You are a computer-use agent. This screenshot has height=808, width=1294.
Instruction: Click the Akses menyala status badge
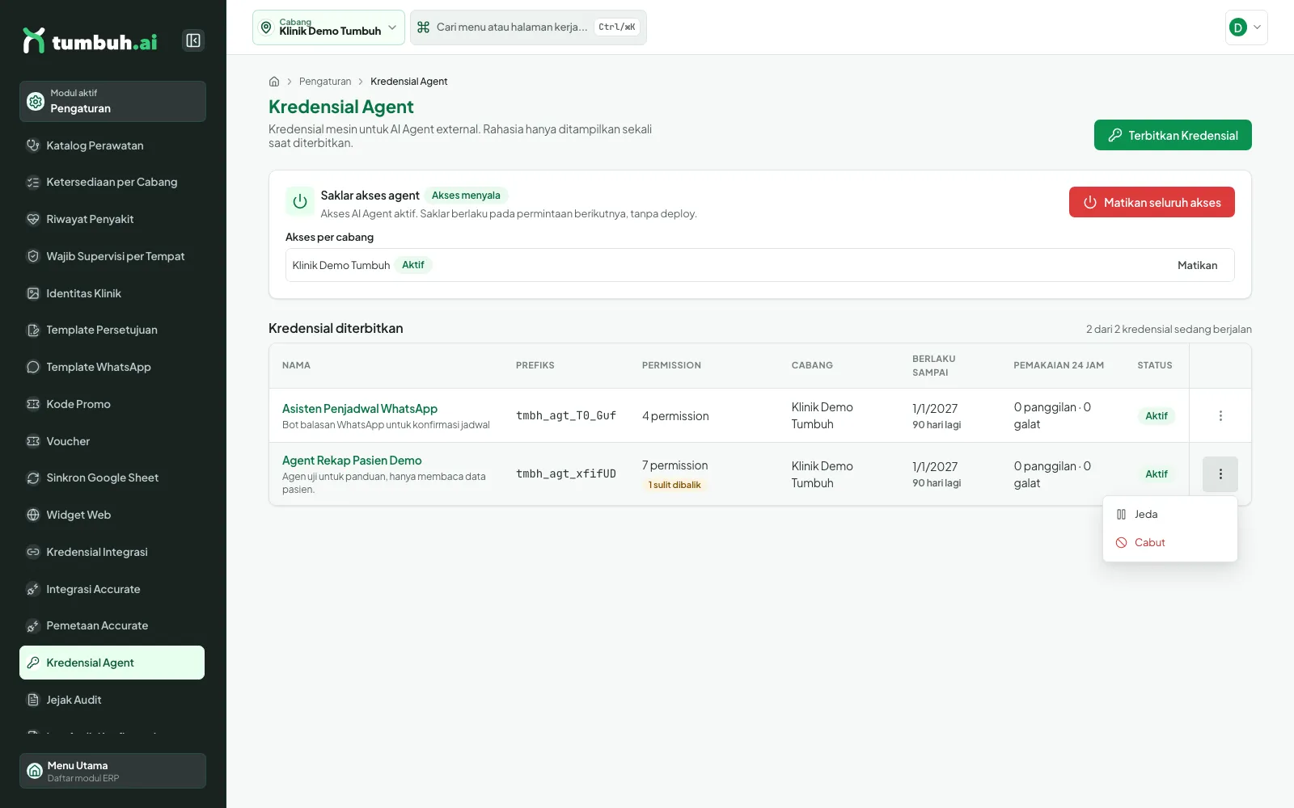[x=466, y=196]
